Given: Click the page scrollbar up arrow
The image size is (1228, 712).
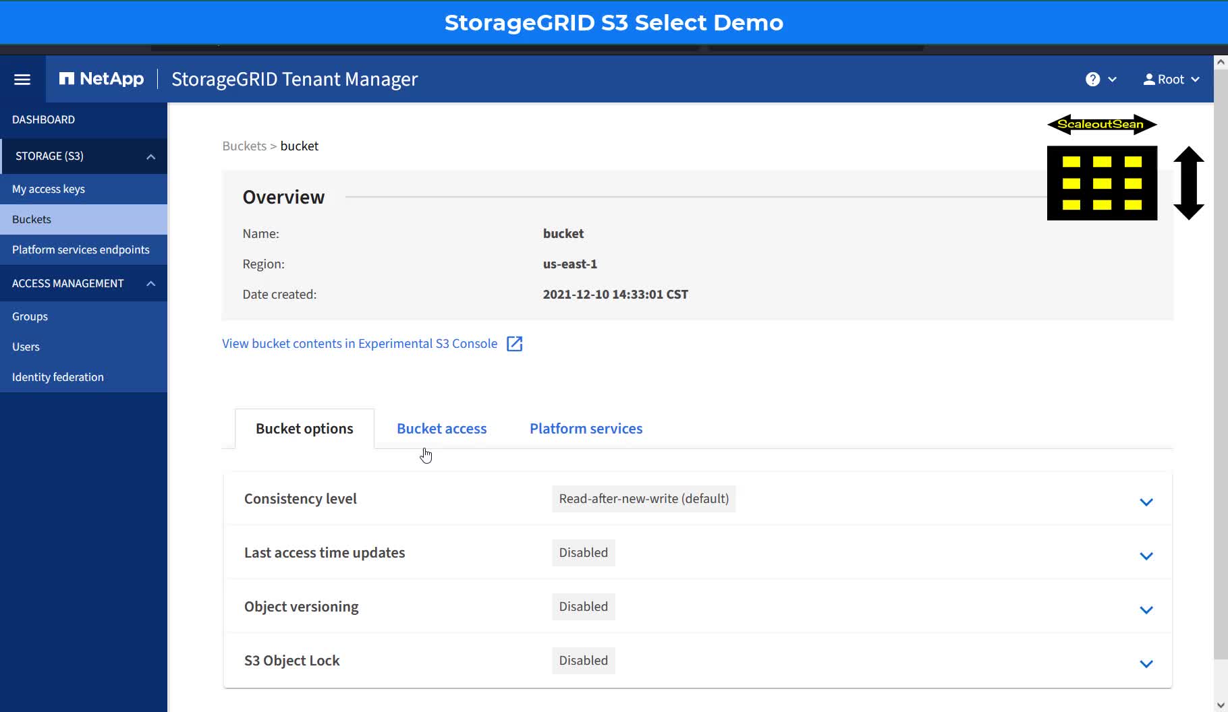Looking at the screenshot, I should tap(1221, 62).
